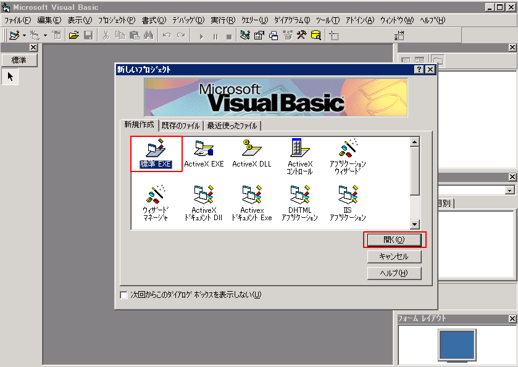Click the キャンセル button
The height and width of the screenshot is (367, 518).
(394, 257)
